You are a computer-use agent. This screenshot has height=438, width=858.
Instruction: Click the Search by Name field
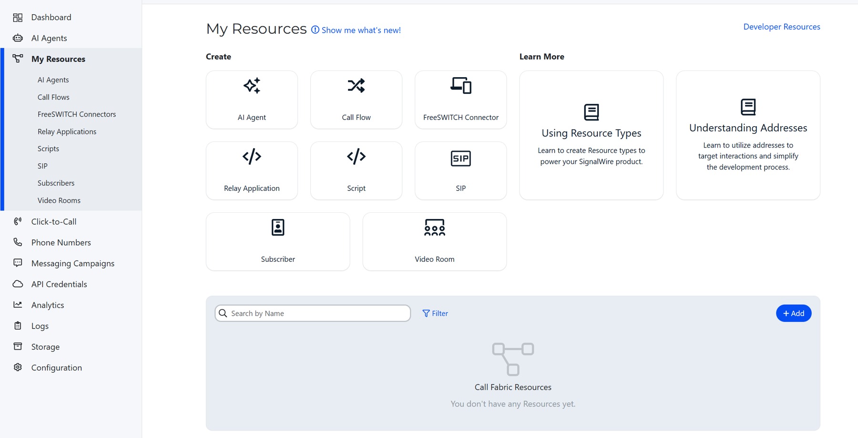(313, 313)
